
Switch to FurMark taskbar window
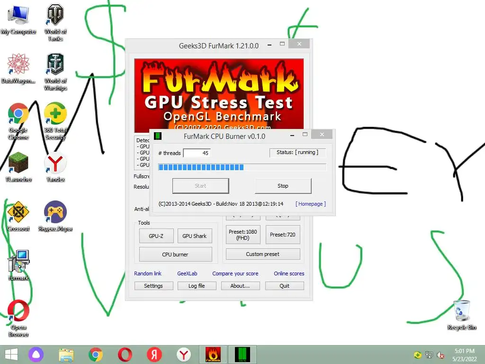[213, 355]
